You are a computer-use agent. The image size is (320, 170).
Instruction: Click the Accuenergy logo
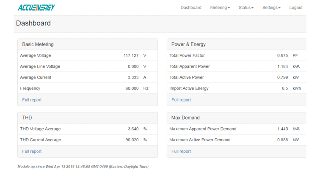[x=36, y=8]
